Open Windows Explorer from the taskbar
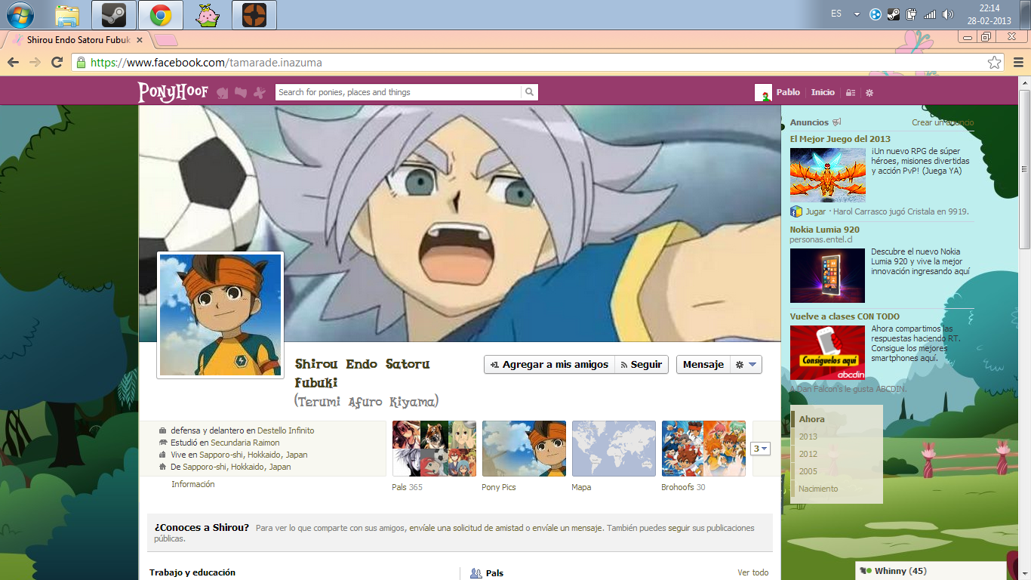 (68, 14)
